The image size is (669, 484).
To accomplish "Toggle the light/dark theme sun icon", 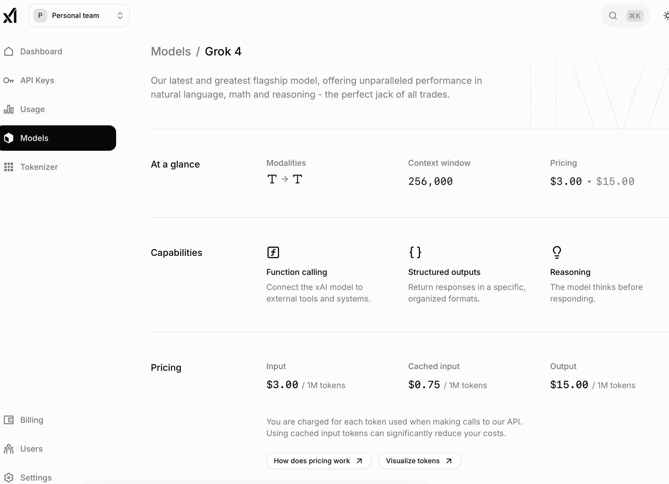I will coord(666,16).
